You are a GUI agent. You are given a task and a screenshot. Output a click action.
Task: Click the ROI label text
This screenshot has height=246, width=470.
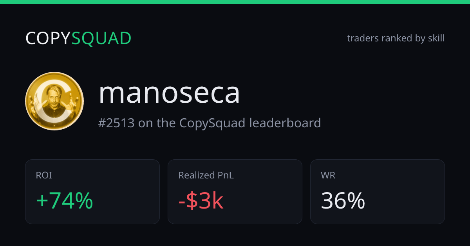click(x=44, y=175)
